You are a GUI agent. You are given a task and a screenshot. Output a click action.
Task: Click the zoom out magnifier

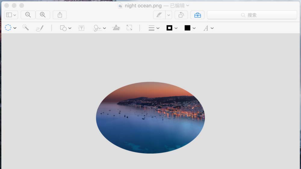28,15
